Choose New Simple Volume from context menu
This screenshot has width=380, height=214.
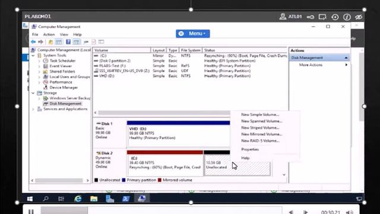pyautogui.click(x=260, y=115)
